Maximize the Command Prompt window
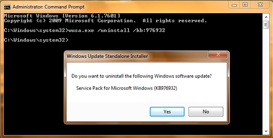This screenshot has height=138, width=273. pyautogui.click(x=245, y=5)
